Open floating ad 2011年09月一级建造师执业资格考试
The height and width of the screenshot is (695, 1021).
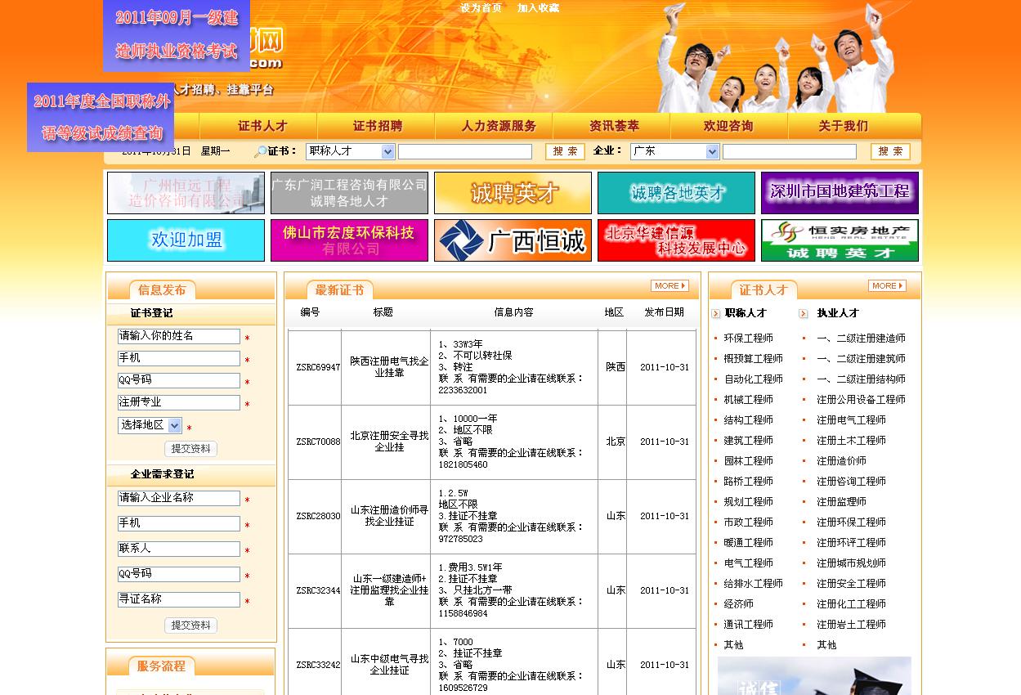177,35
